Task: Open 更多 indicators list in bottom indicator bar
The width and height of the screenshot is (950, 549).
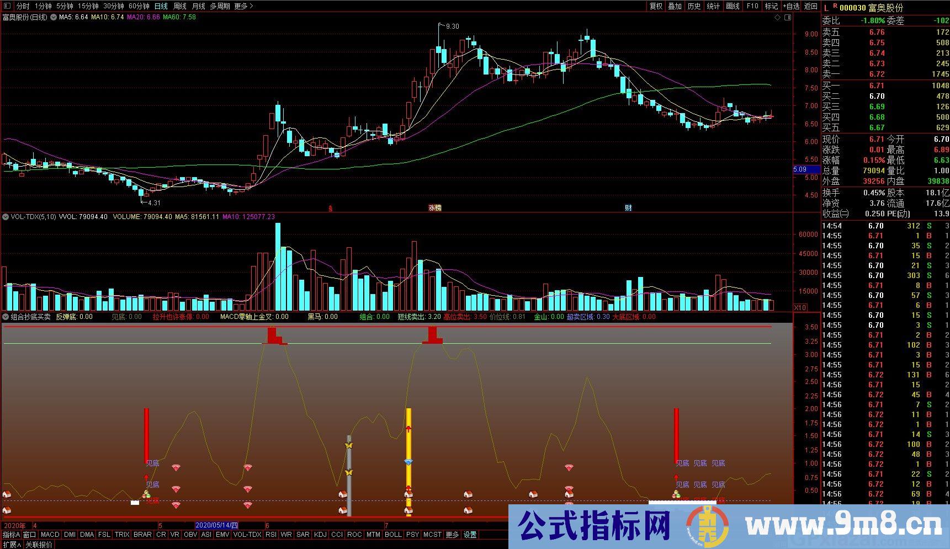Action: (452, 535)
